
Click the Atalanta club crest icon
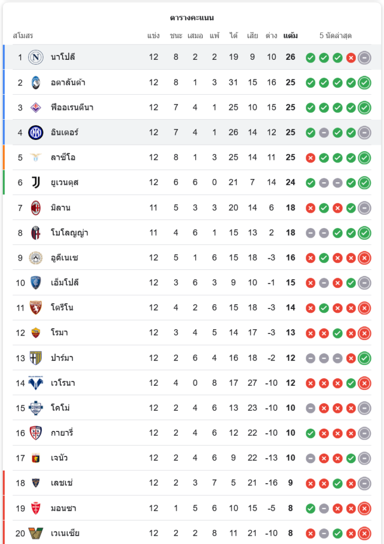(36, 82)
